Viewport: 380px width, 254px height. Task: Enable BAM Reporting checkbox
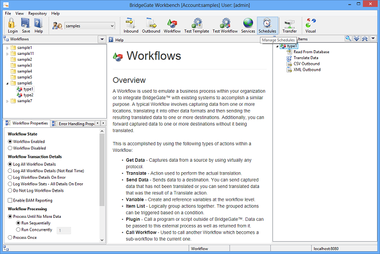click(x=10, y=200)
